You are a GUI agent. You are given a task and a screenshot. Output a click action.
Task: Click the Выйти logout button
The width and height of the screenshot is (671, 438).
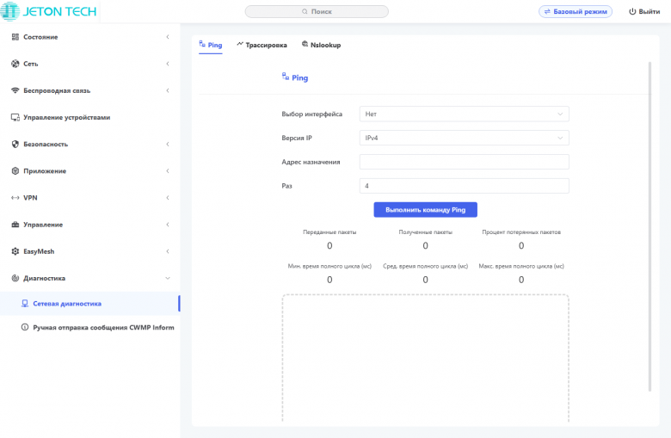[644, 12]
